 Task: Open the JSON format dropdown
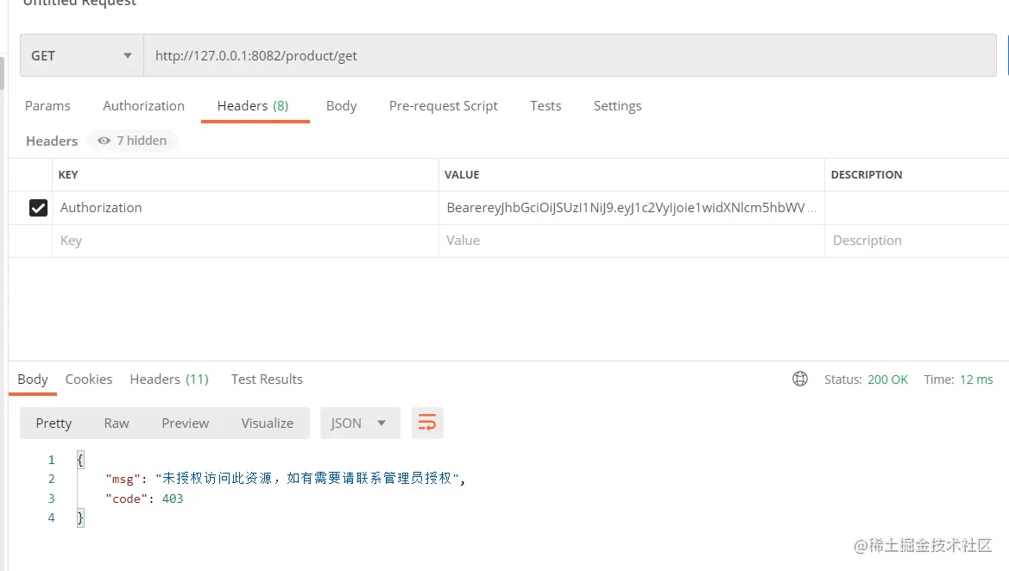tap(360, 424)
